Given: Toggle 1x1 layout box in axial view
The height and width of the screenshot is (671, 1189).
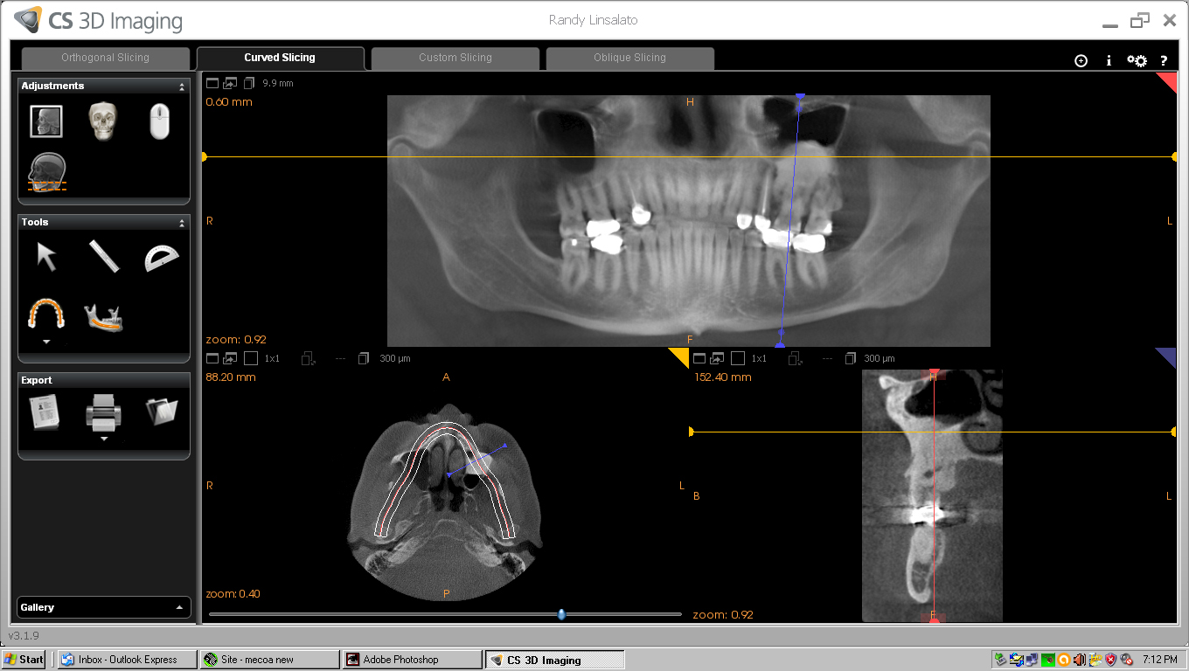Looking at the screenshot, I should pyautogui.click(x=251, y=358).
